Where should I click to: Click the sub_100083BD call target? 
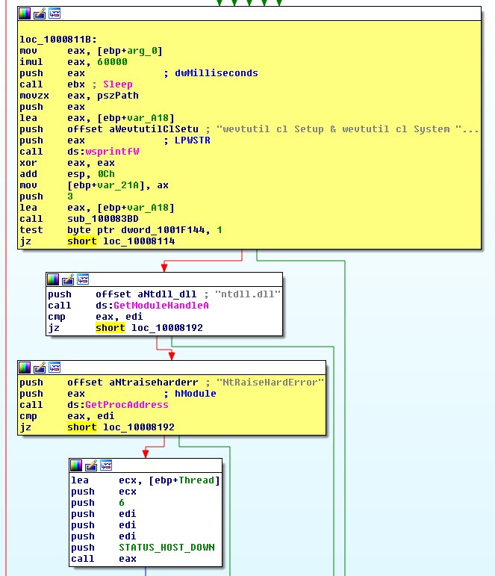point(99,219)
